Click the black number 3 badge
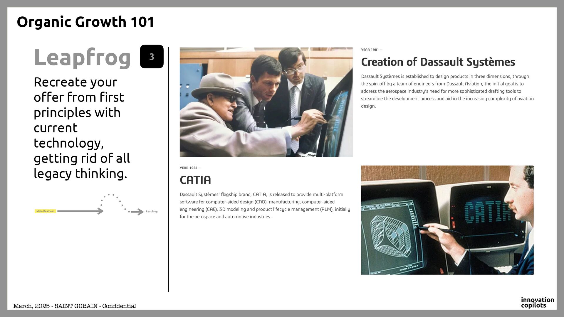Image resolution: width=564 pixels, height=317 pixels. (x=152, y=57)
